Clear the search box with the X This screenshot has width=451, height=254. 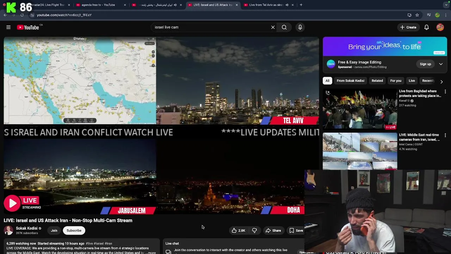pyautogui.click(x=273, y=27)
